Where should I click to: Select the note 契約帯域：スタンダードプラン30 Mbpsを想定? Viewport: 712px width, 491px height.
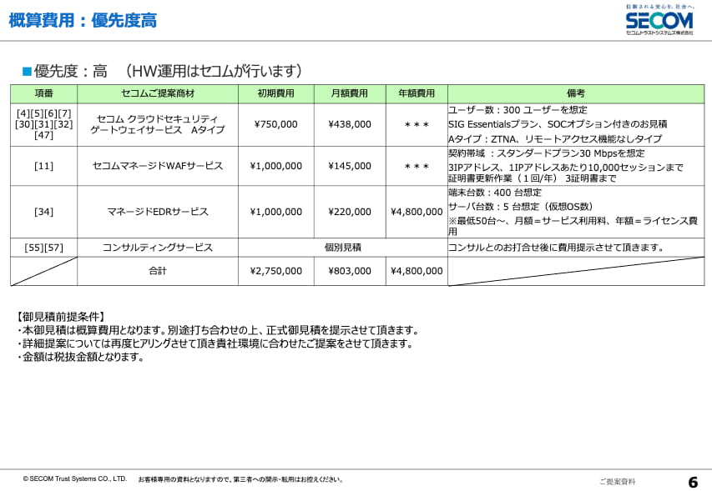546,153
